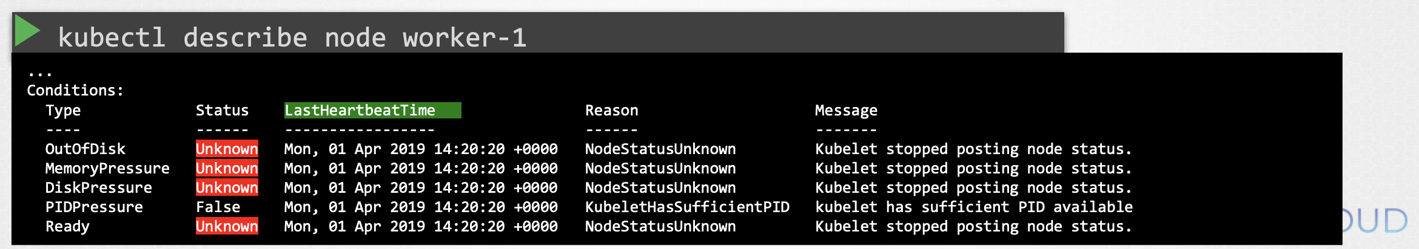
Task: Click the Type column header
Action: point(63,111)
